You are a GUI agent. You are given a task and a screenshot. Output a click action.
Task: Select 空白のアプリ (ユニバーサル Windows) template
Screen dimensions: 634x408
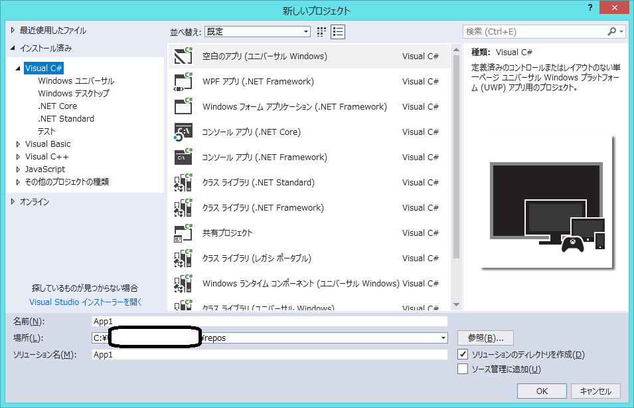(309, 56)
